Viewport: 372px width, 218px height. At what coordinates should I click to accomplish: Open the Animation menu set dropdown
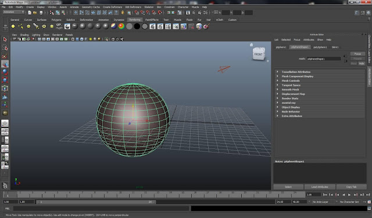coord(13,12)
